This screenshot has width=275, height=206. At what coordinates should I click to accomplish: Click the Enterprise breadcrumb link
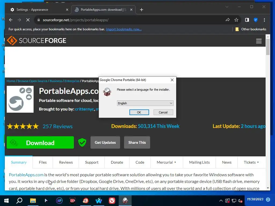[x=72, y=81]
